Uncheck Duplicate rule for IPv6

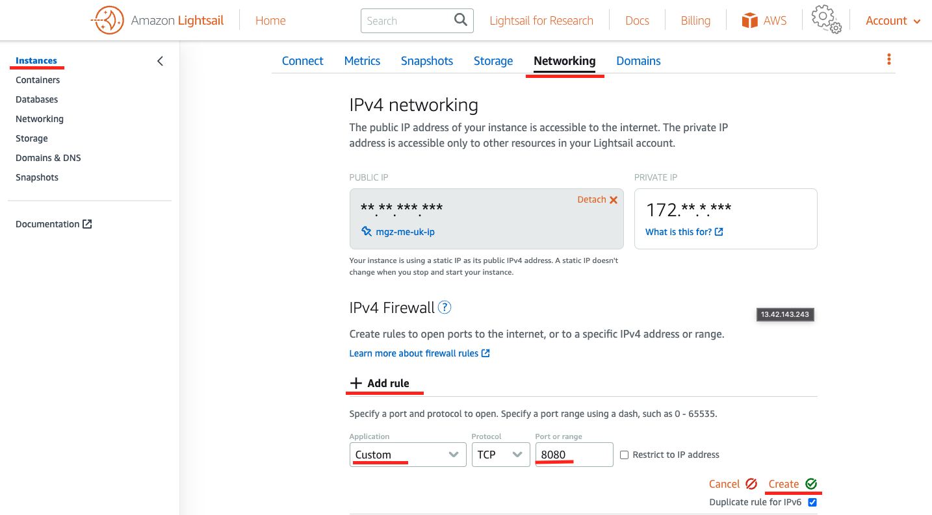812,503
